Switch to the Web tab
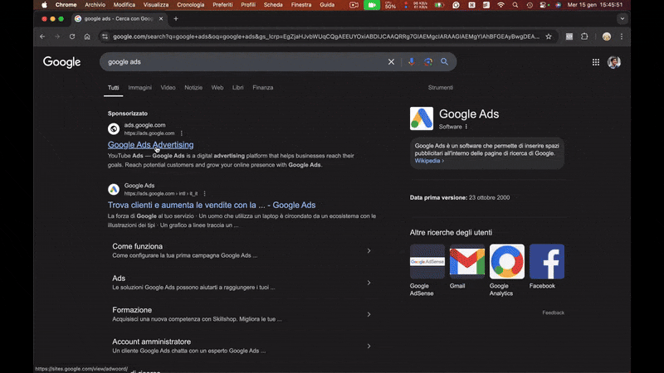Viewport: 664px width, 373px height. coord(217,88)
